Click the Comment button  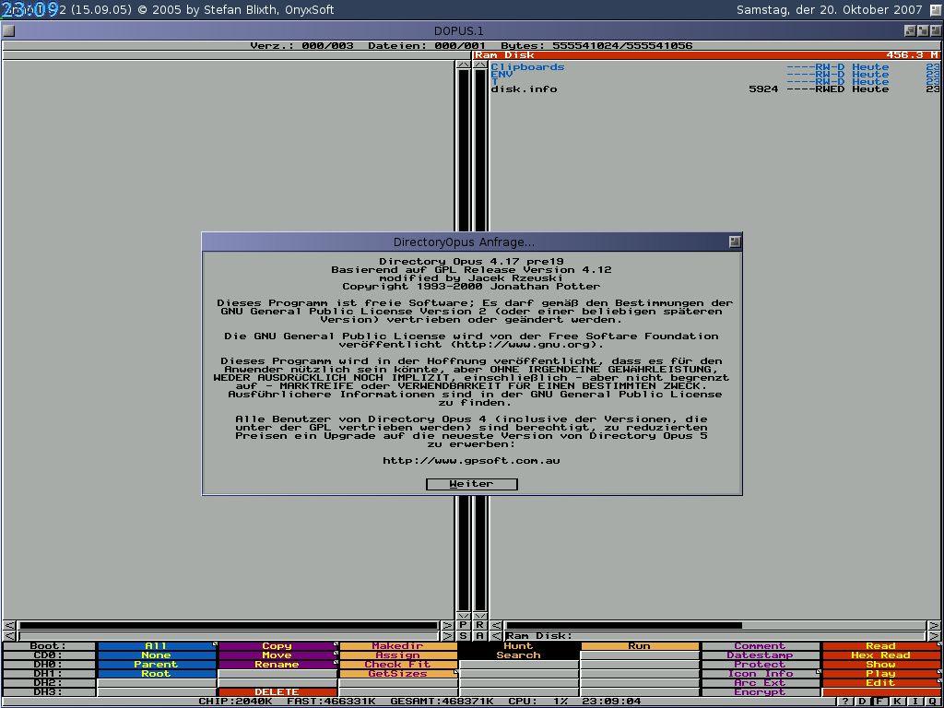pyautogui.click(x=761, y=646)
